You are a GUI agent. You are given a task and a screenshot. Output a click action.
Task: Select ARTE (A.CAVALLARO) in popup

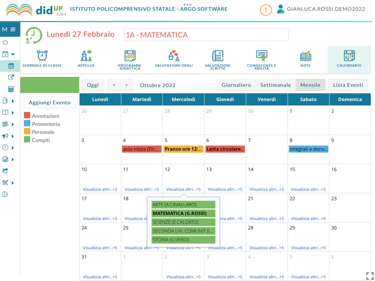pyautogui.click(x=183, y=204)
